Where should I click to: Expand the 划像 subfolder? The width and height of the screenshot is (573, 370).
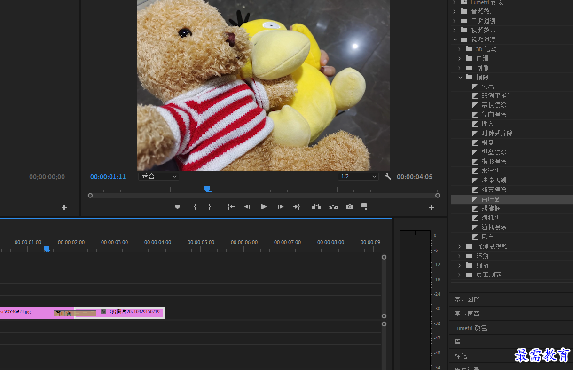pos(460,68)
